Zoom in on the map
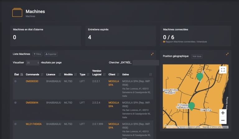239x139 pixels. [223, 113]
